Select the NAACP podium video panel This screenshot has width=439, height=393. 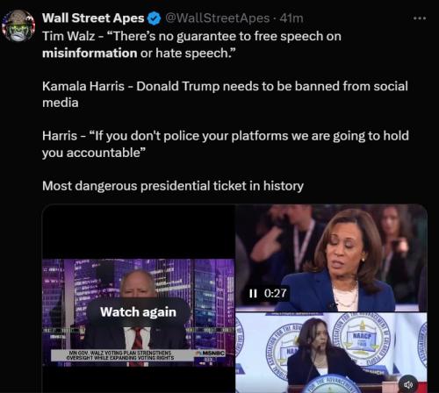tap(331, 353)
